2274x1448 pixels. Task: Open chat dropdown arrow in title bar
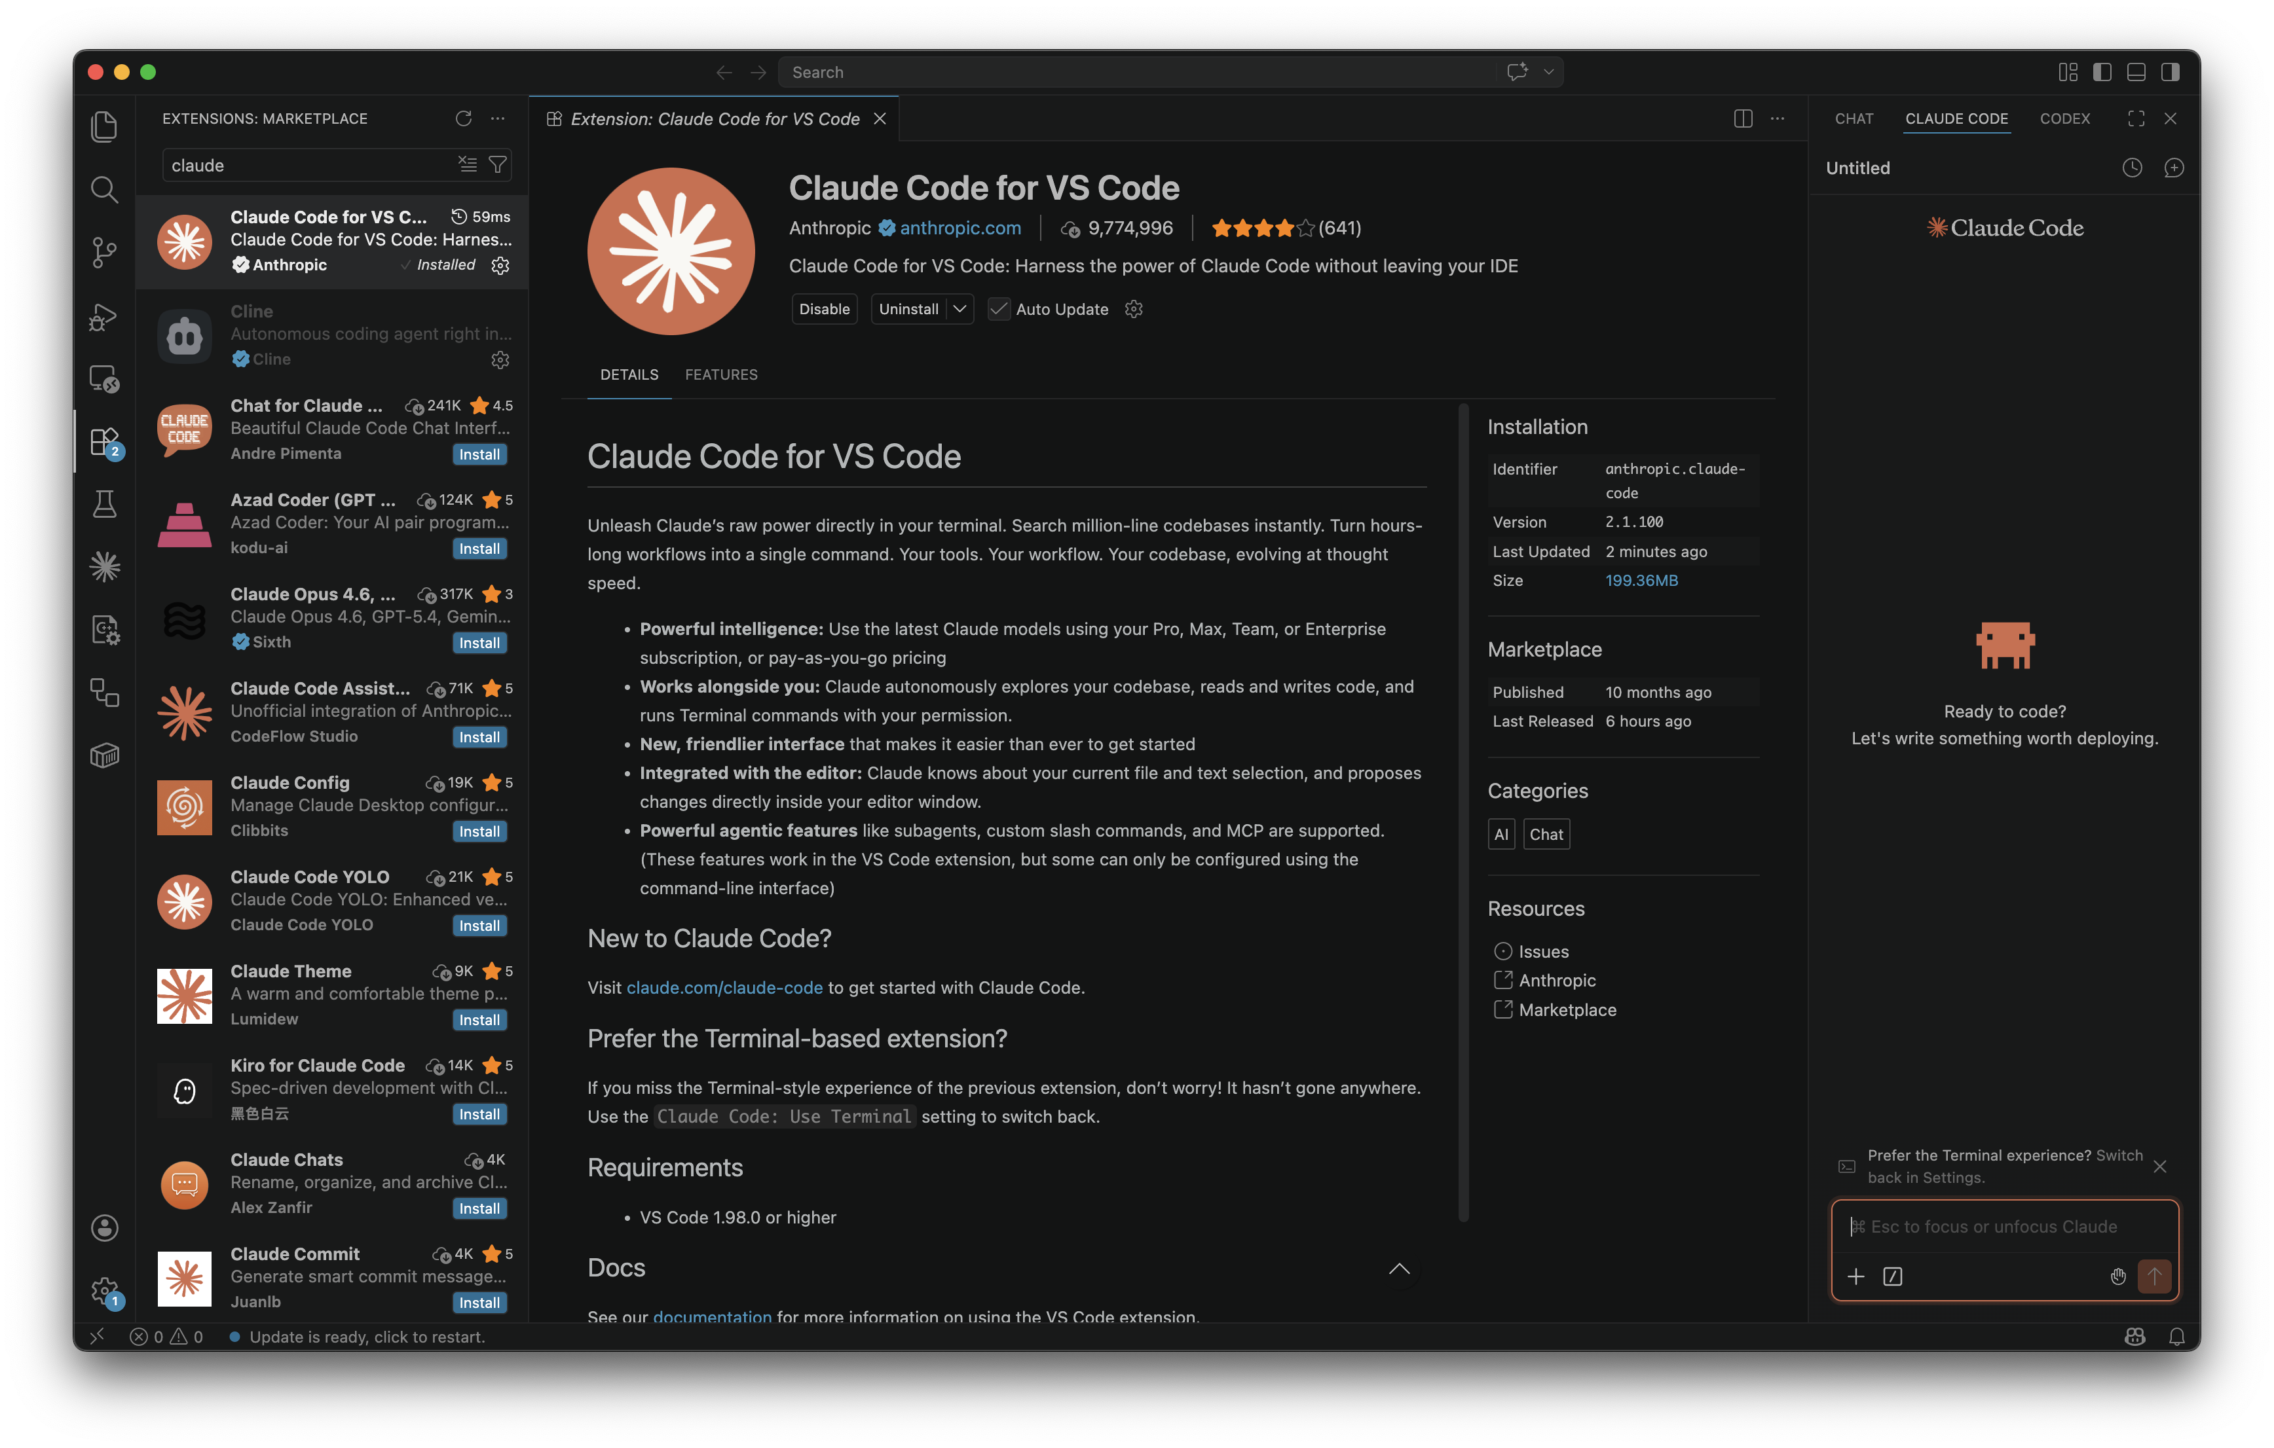click(x=1549, y=72)
